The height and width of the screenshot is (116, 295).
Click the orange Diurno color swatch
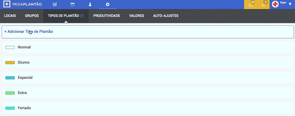coord(10,63)
